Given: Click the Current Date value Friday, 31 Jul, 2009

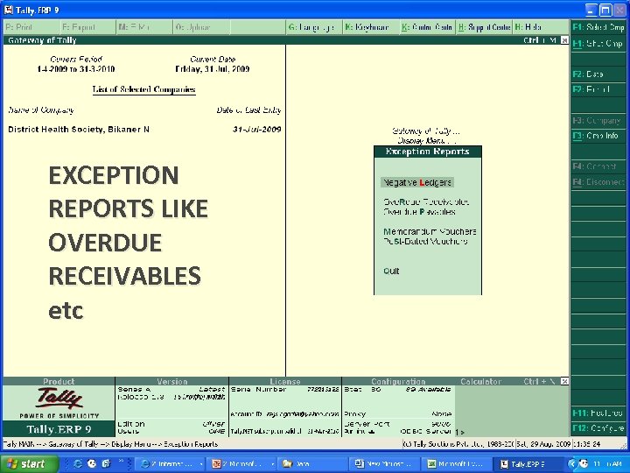Looking at the screenshot, I should [x=212, y=69].
